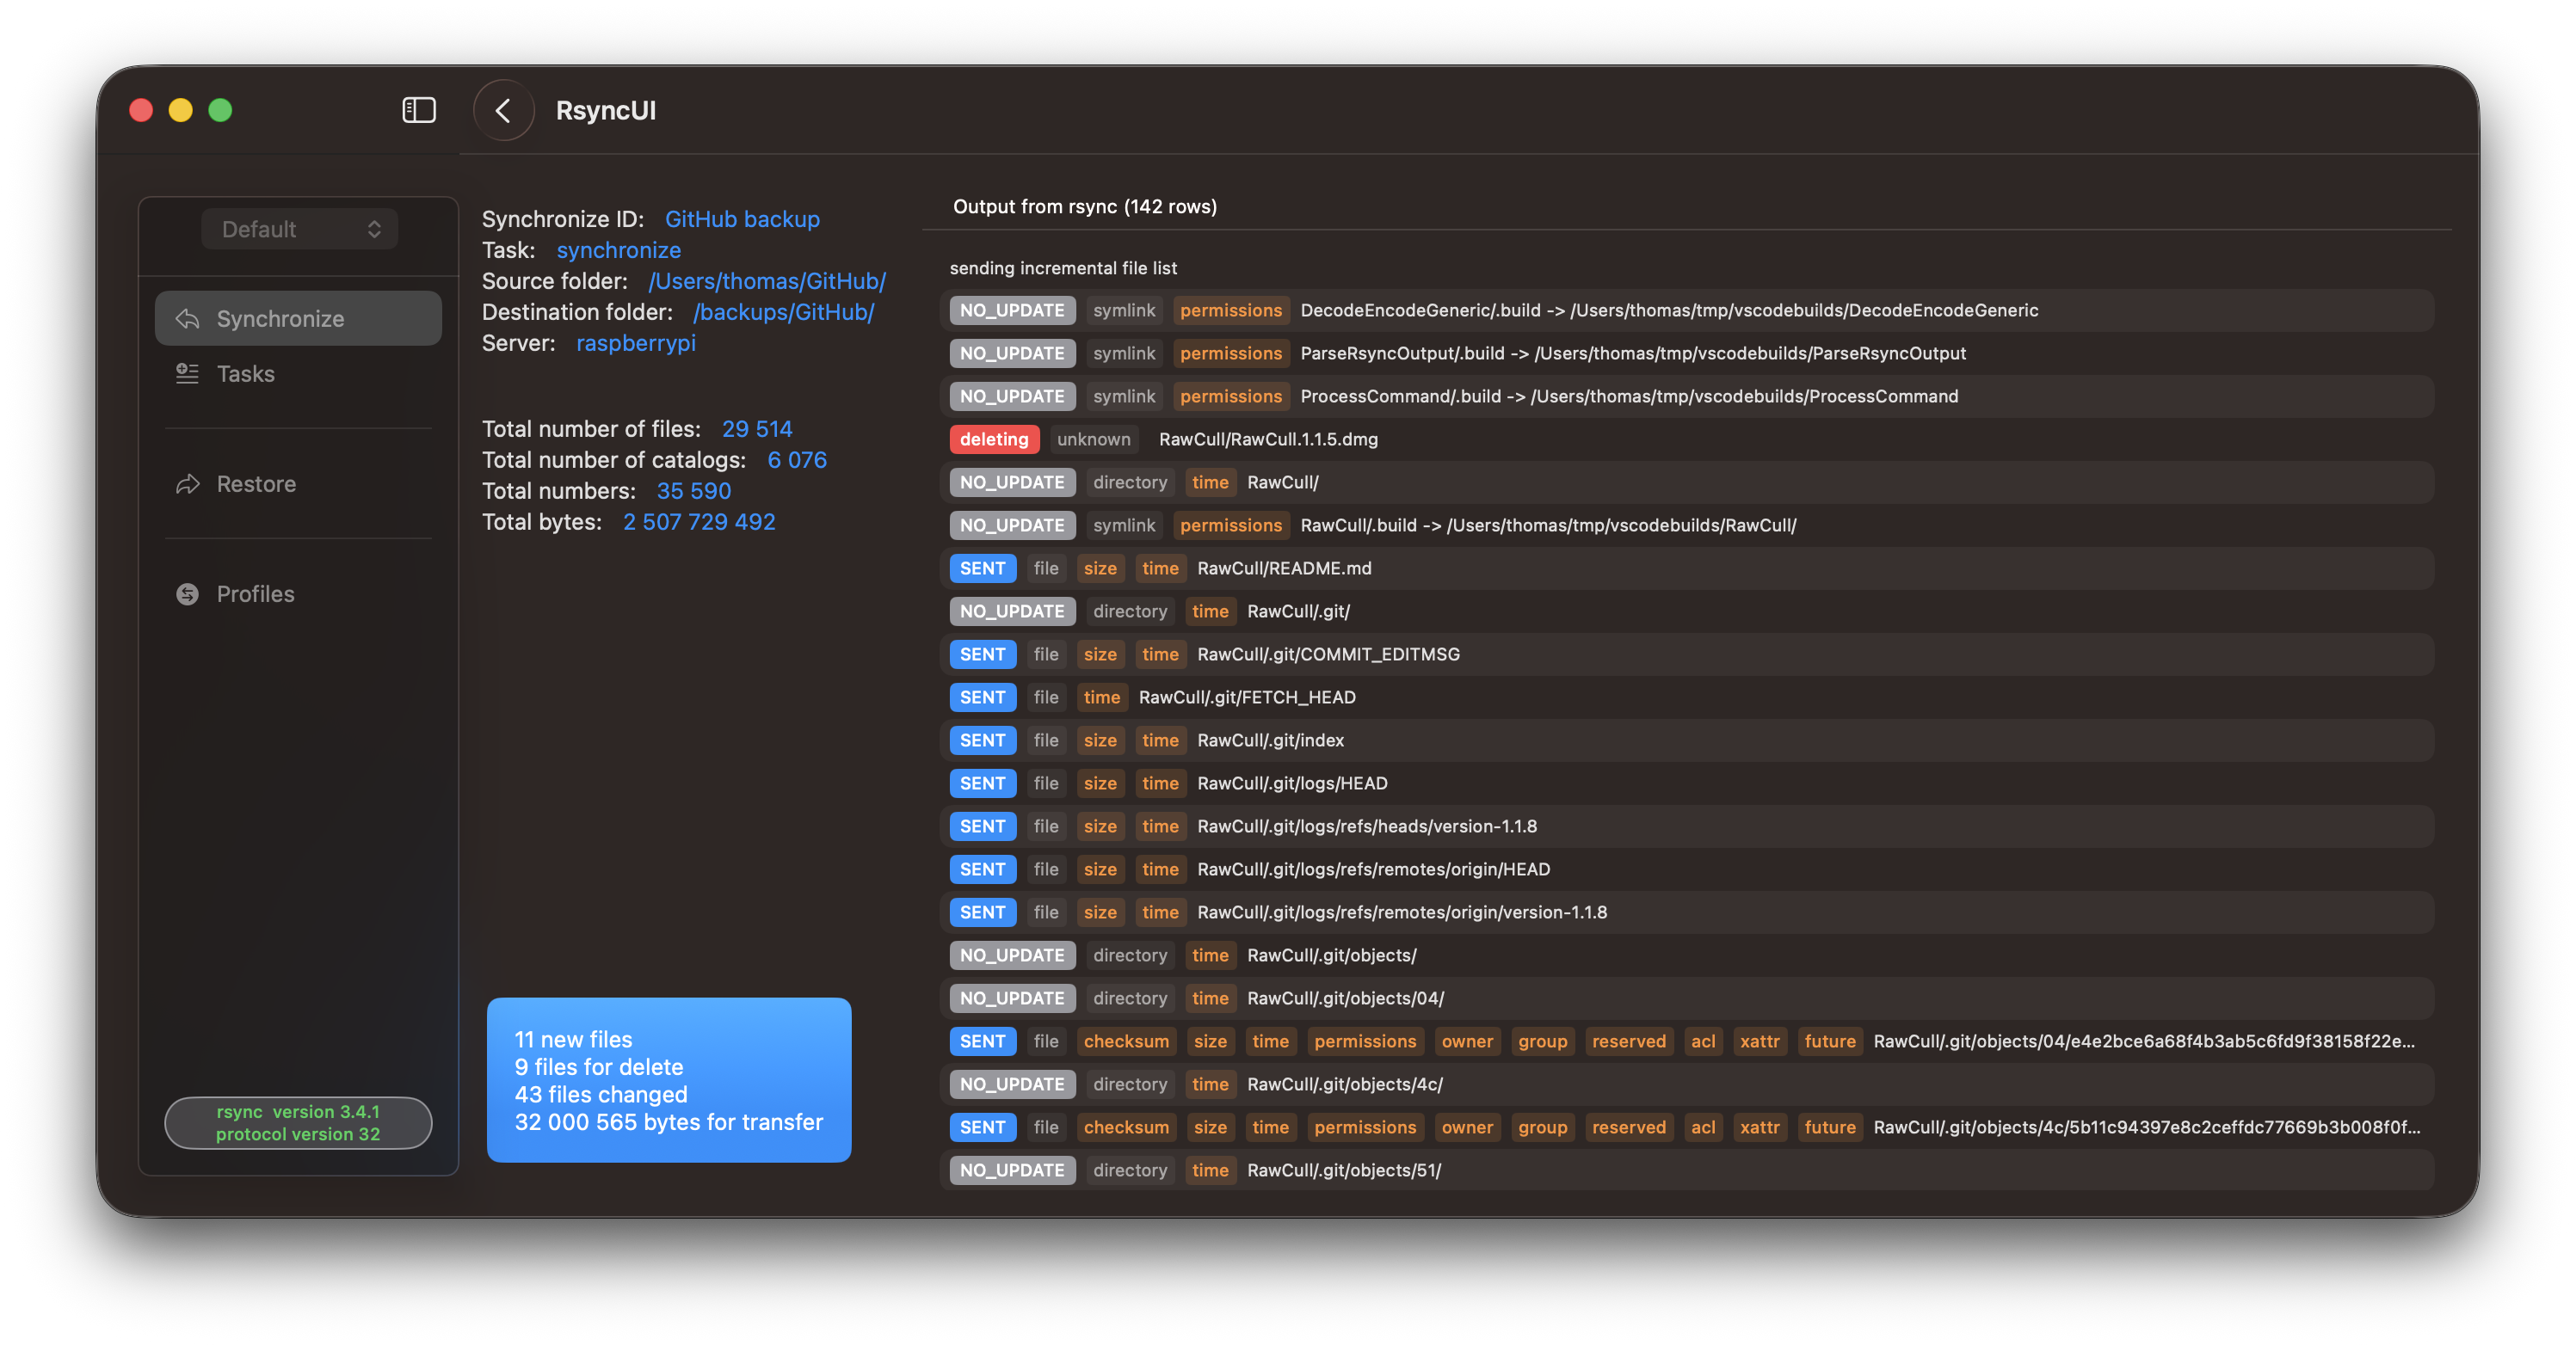
Task: Click the Synchronize sidebar arrow icon
Action: pos(187,319)
